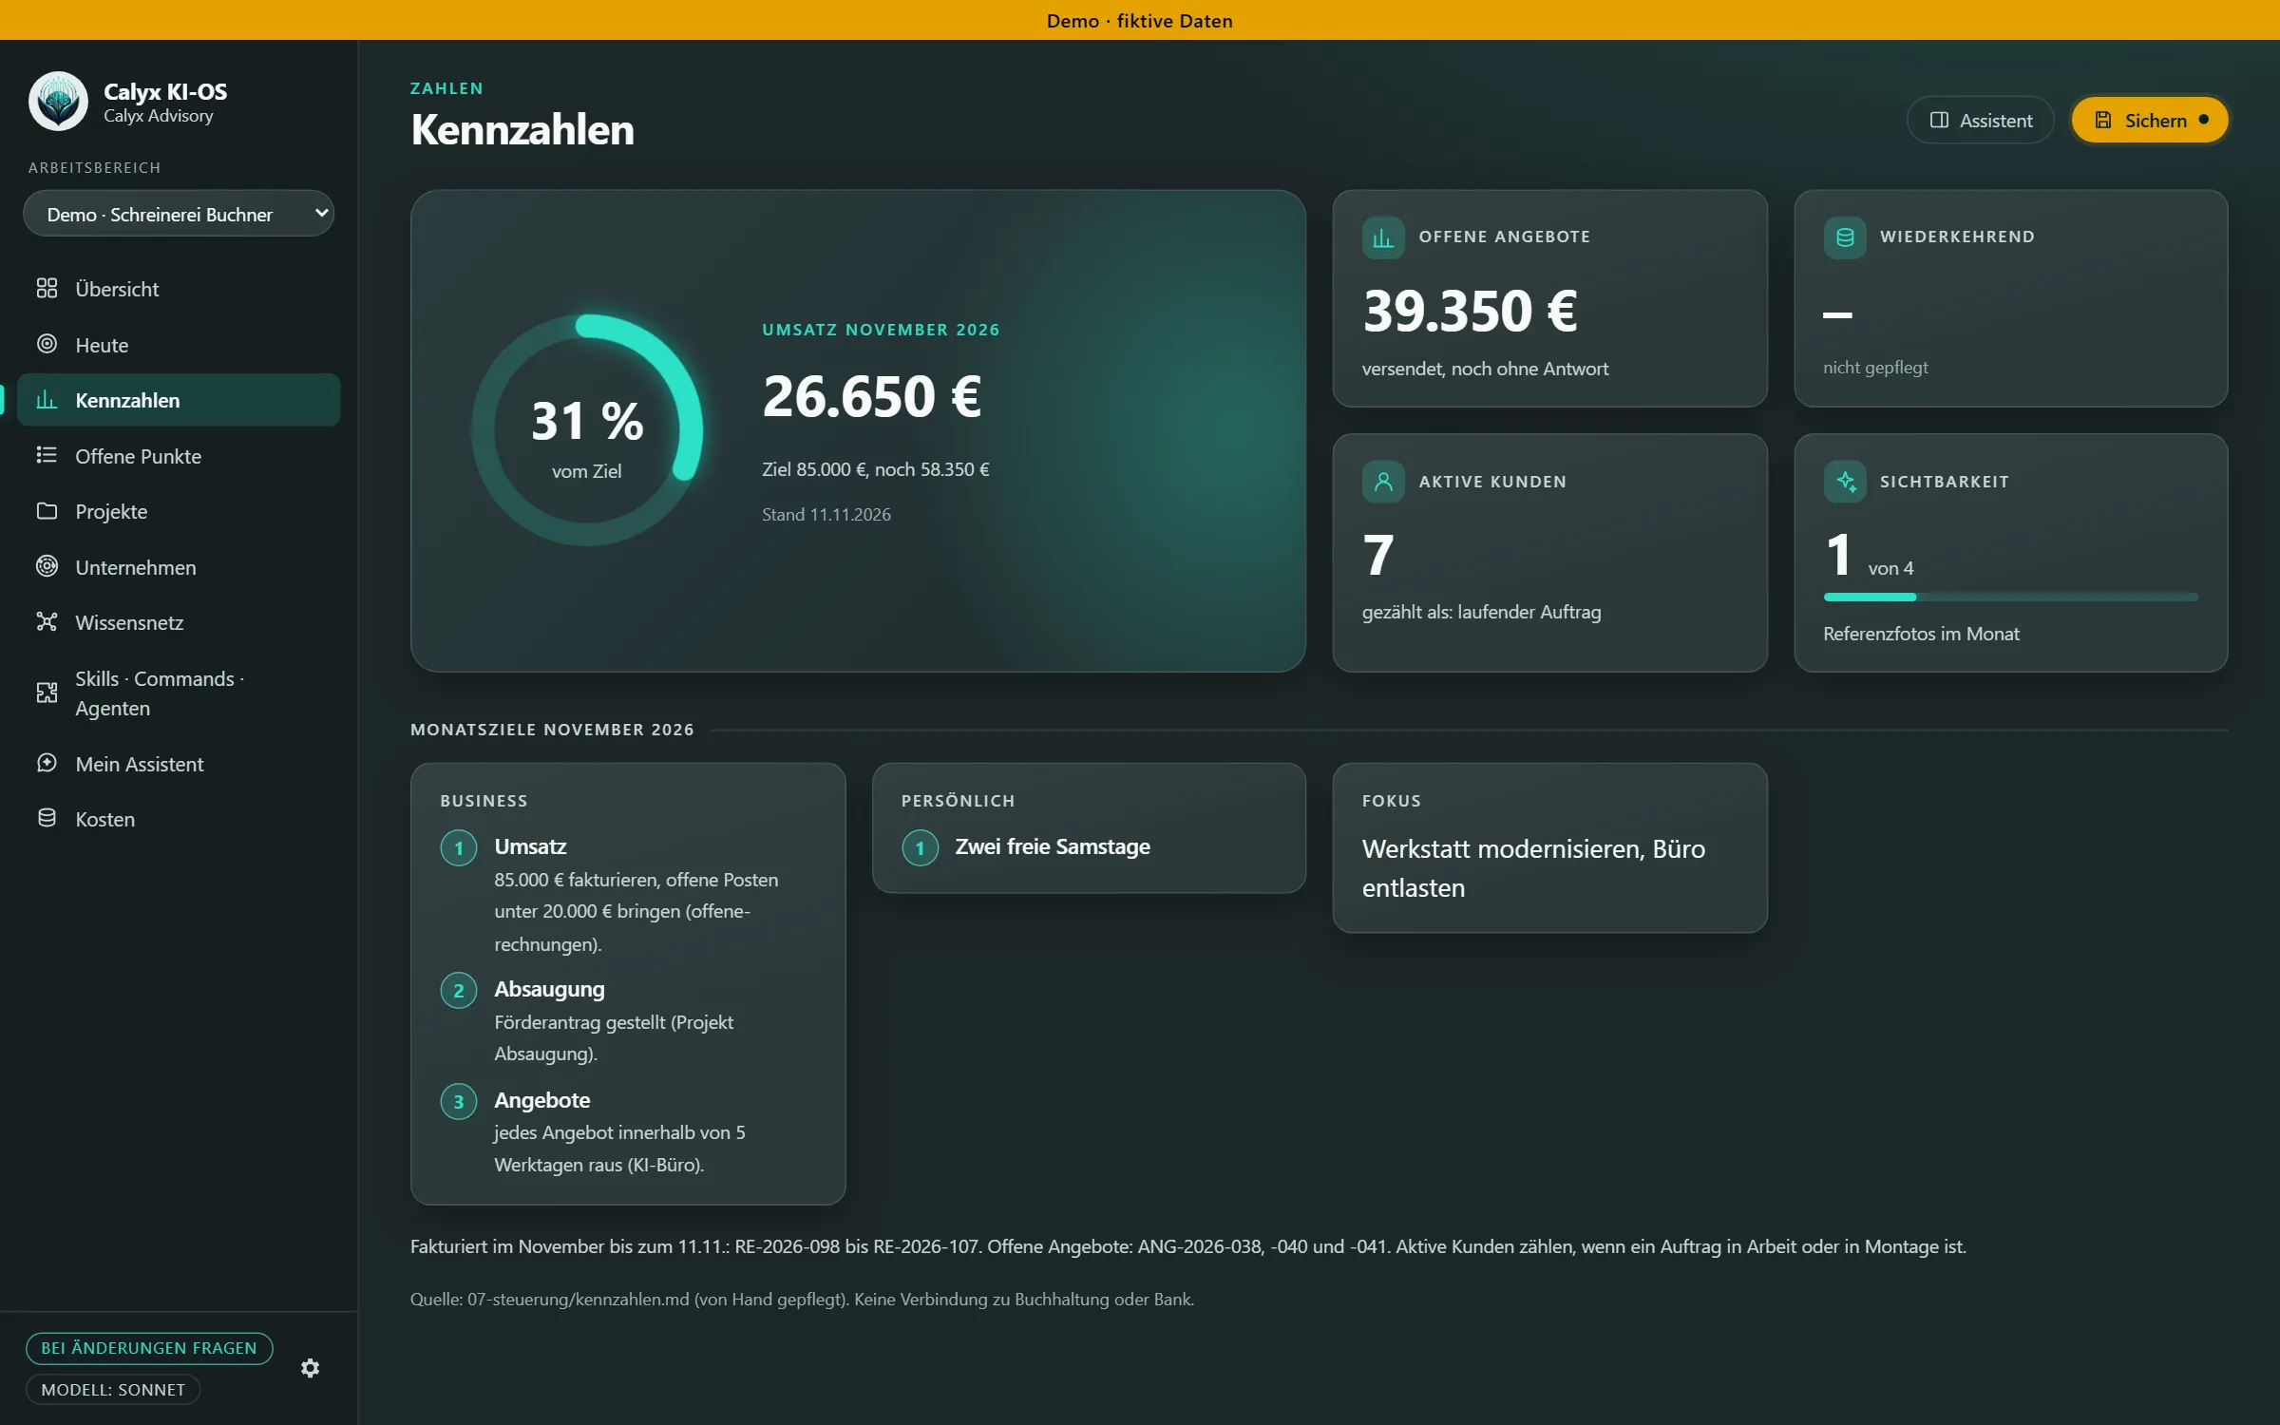Click the Mein Assistent chat icon
This screenshot has height=1425, width=2280.
(x=47, y=763)
